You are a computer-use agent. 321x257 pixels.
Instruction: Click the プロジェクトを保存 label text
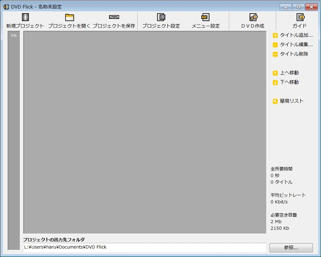114,26
